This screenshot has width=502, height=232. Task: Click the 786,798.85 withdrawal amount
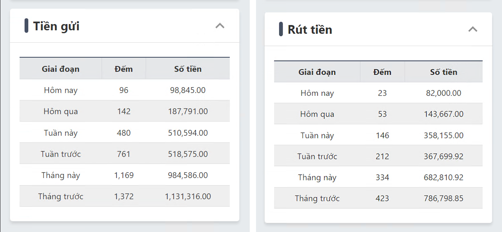click(443, 198)
